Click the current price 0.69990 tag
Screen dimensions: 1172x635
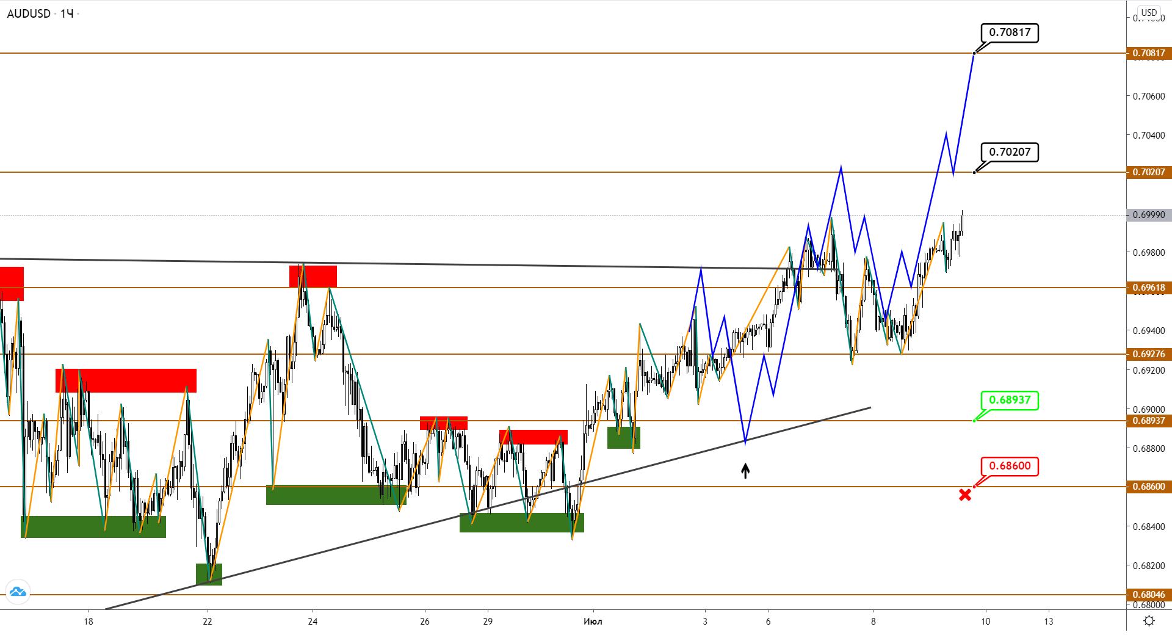click(x=1149, y=215)
